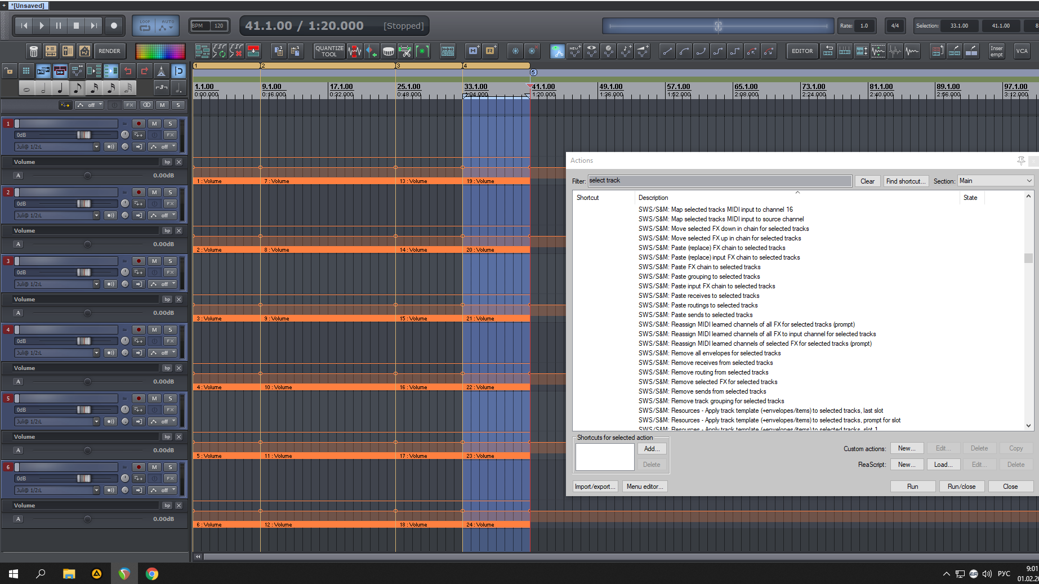Select the square envelope point shape icon
This screenshot has height=584, width=1039.
[x=735, y=51]
